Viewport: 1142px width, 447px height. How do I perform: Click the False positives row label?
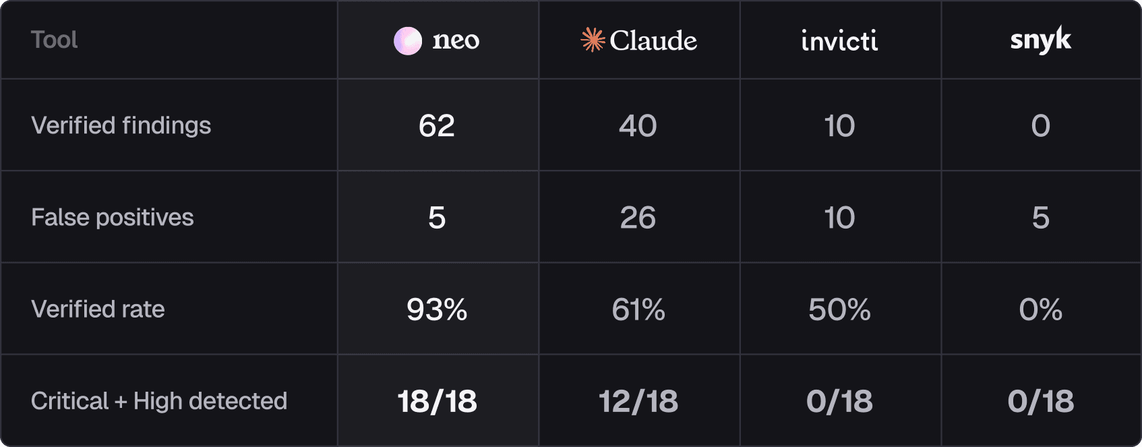click(112, 217)
